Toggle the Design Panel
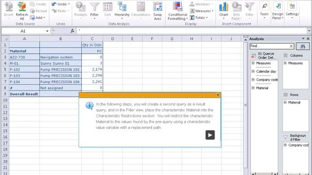Viewport: 312px width, 175px height. [x=278, y=10]
